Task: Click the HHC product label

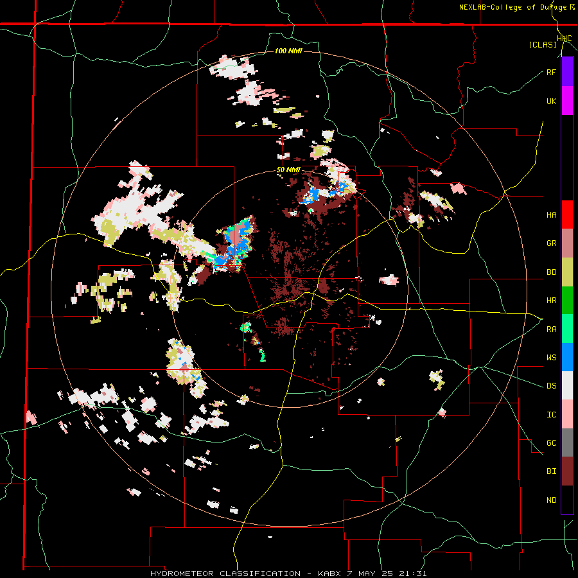Action: 565,39
